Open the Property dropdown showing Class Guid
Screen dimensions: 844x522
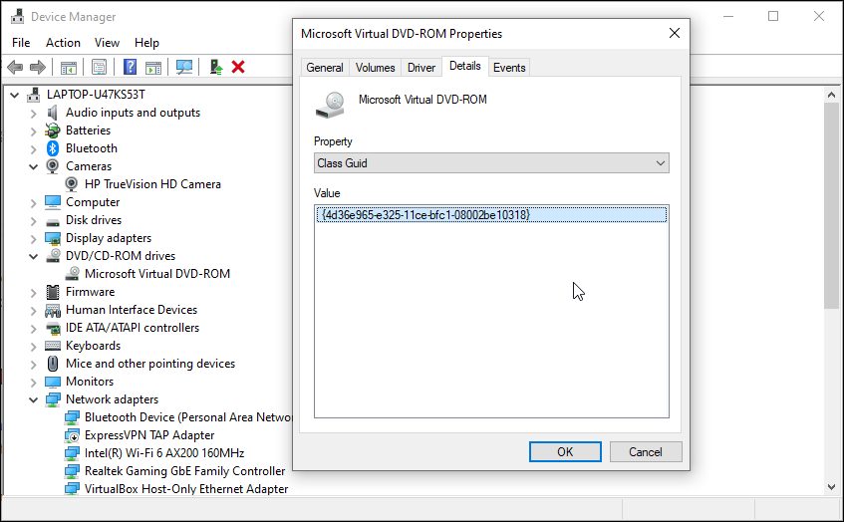click(x=491, y=163)
